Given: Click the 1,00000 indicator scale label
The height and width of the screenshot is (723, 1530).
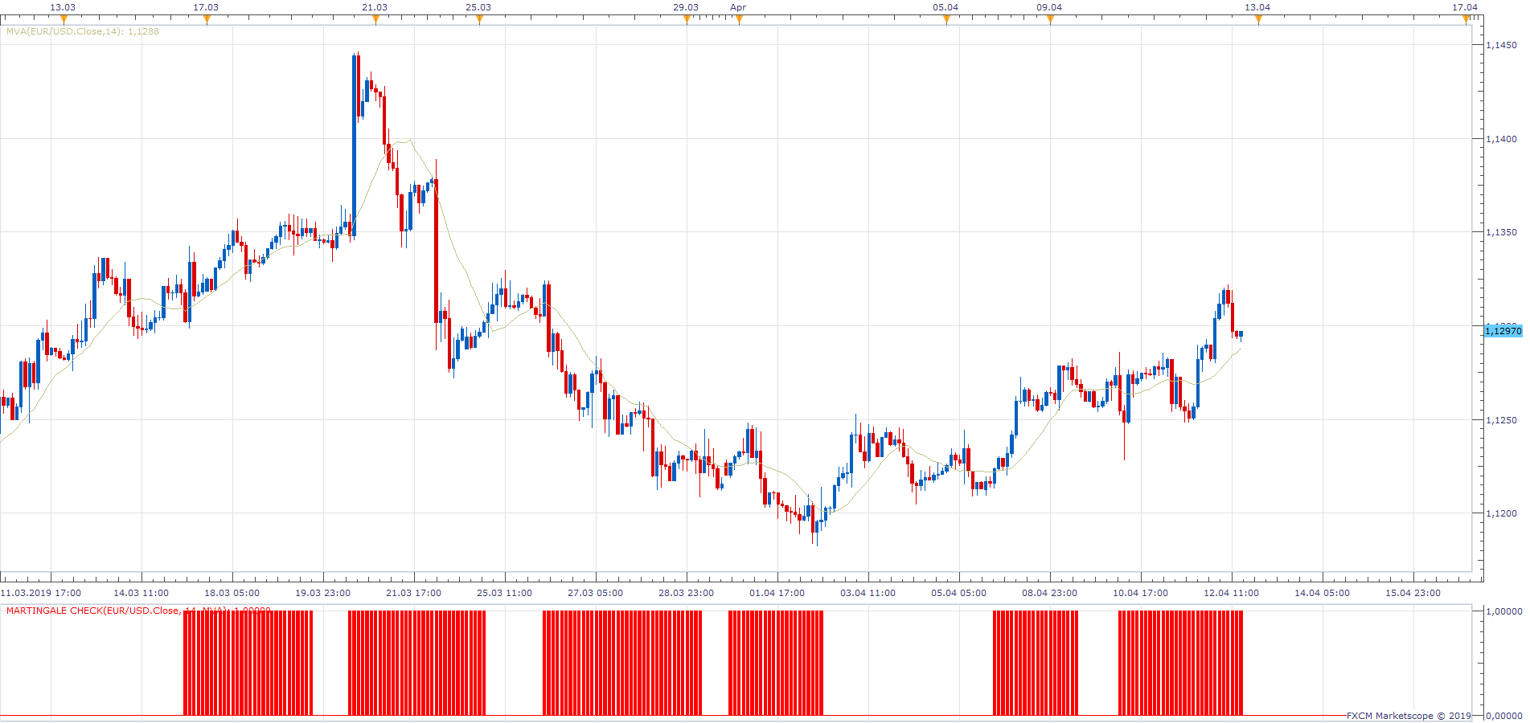Looking at the screenshot, I should click(x=1503, y=611).
